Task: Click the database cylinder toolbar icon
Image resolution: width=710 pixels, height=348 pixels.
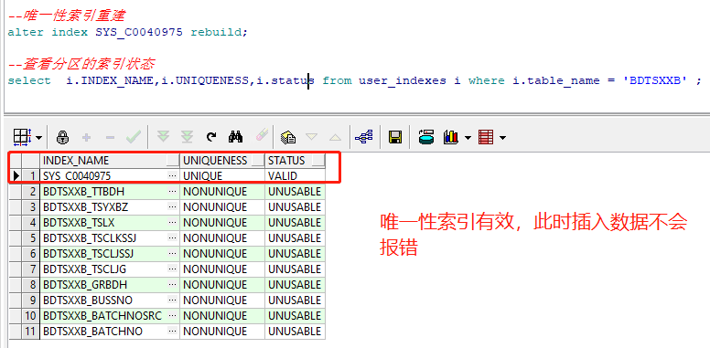Action: (426, 137)
